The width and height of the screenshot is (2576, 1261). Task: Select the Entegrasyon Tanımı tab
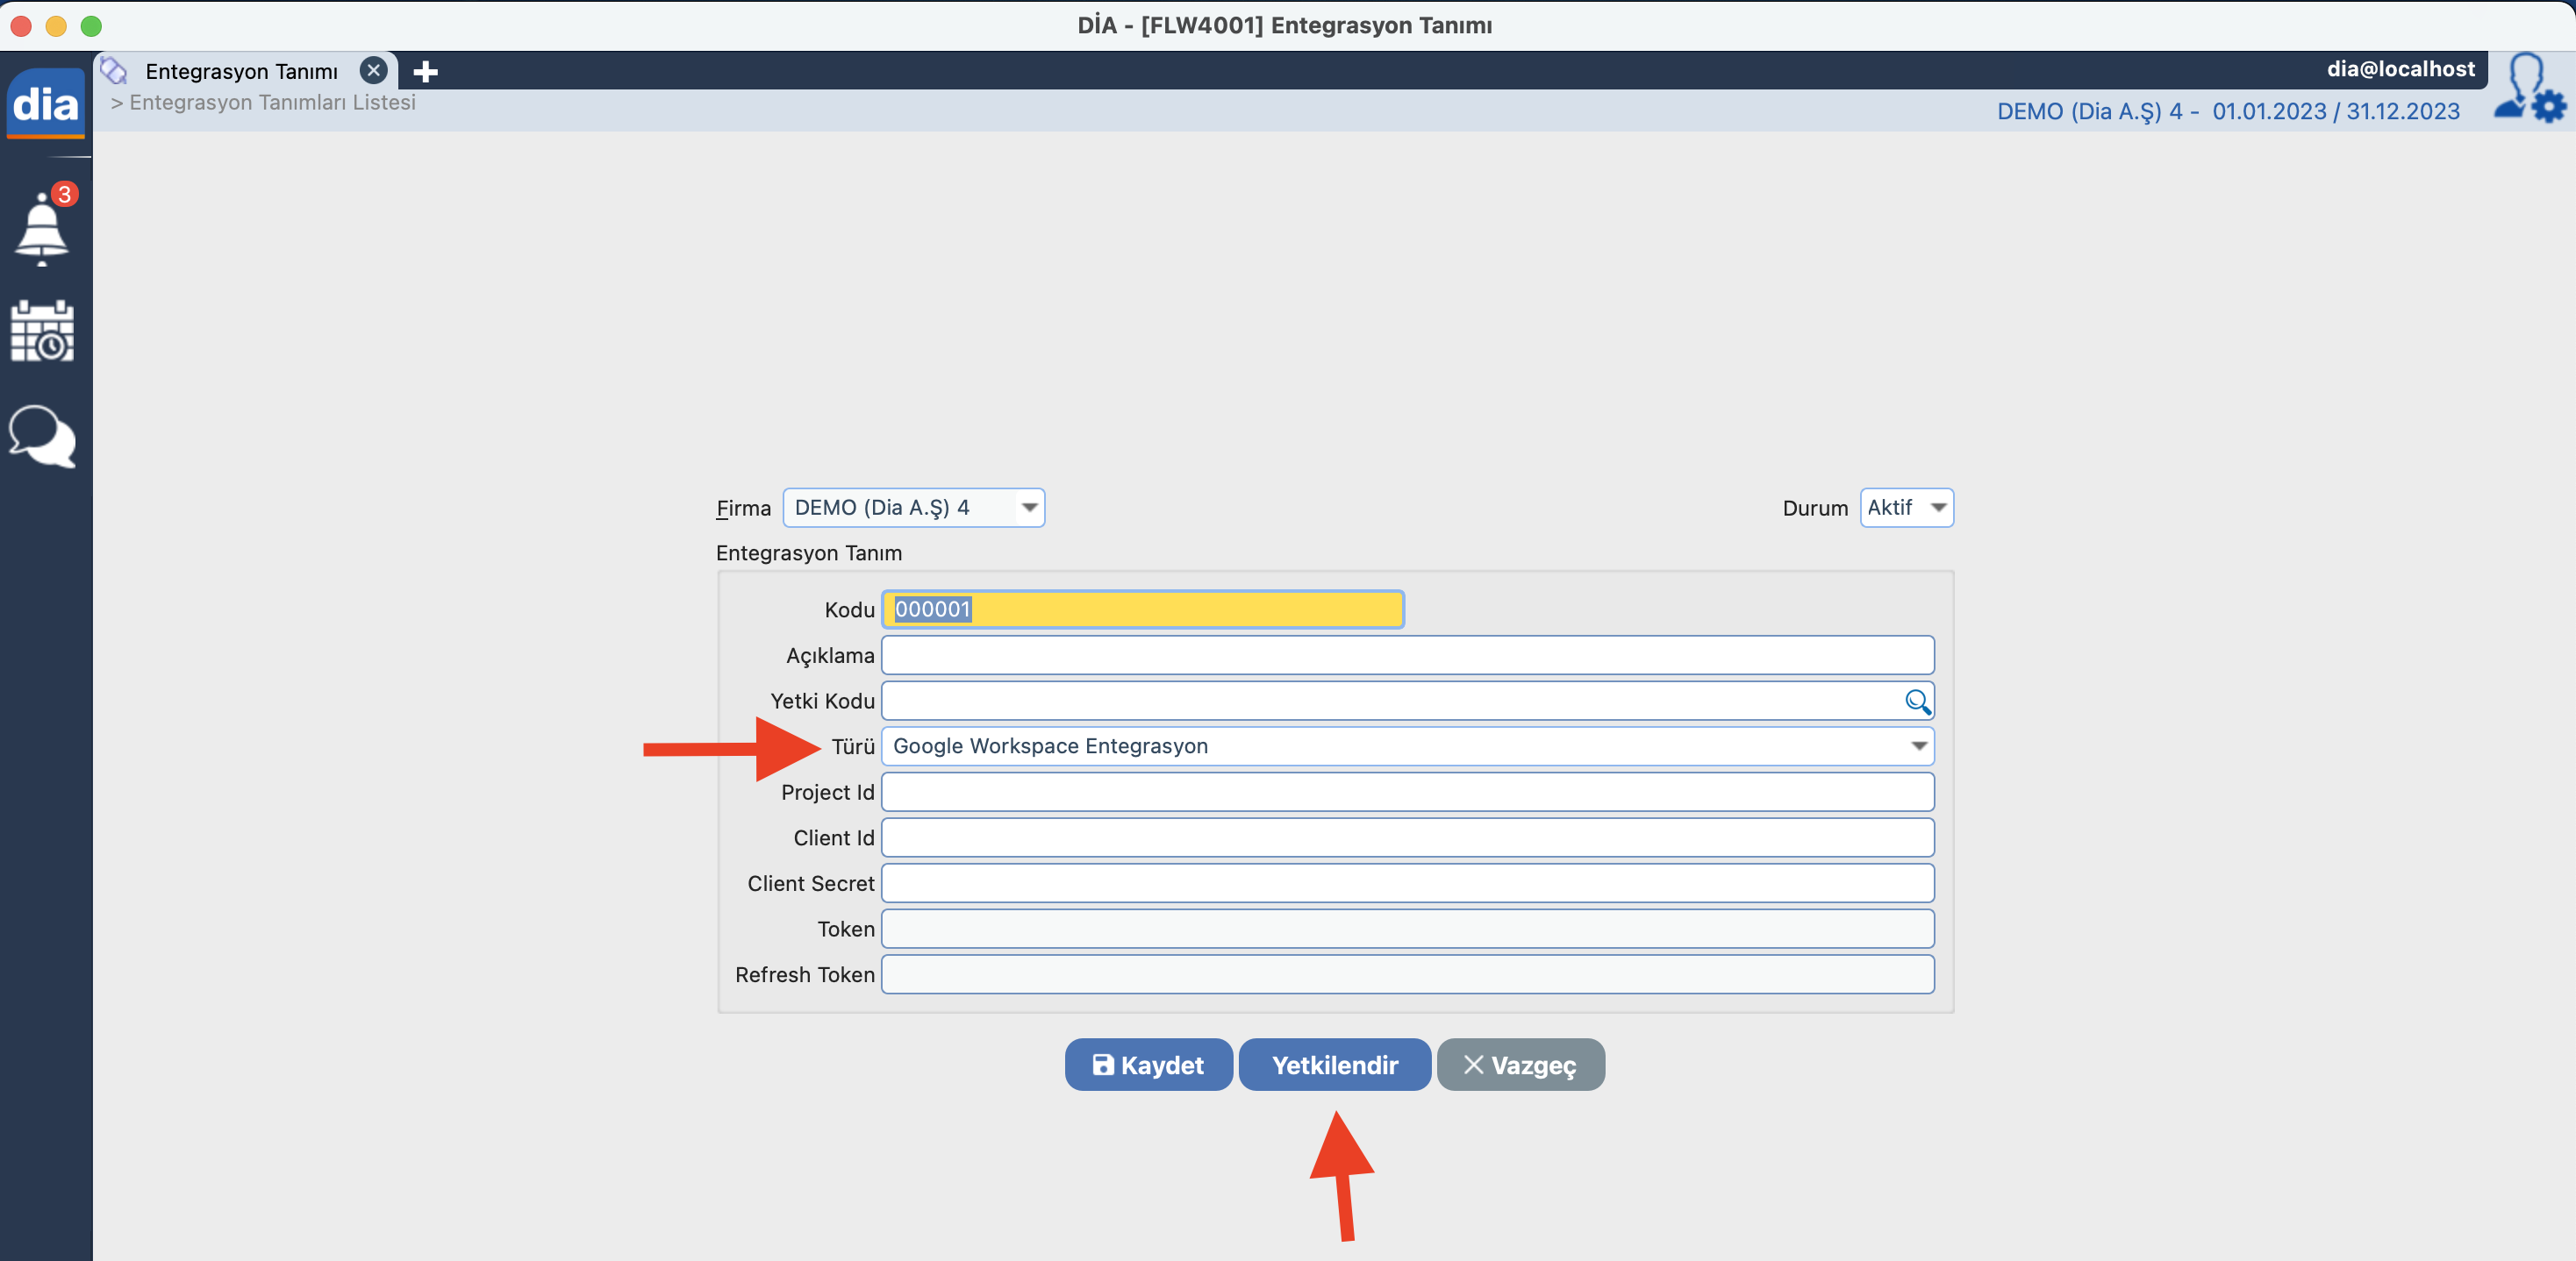[241, 72]
